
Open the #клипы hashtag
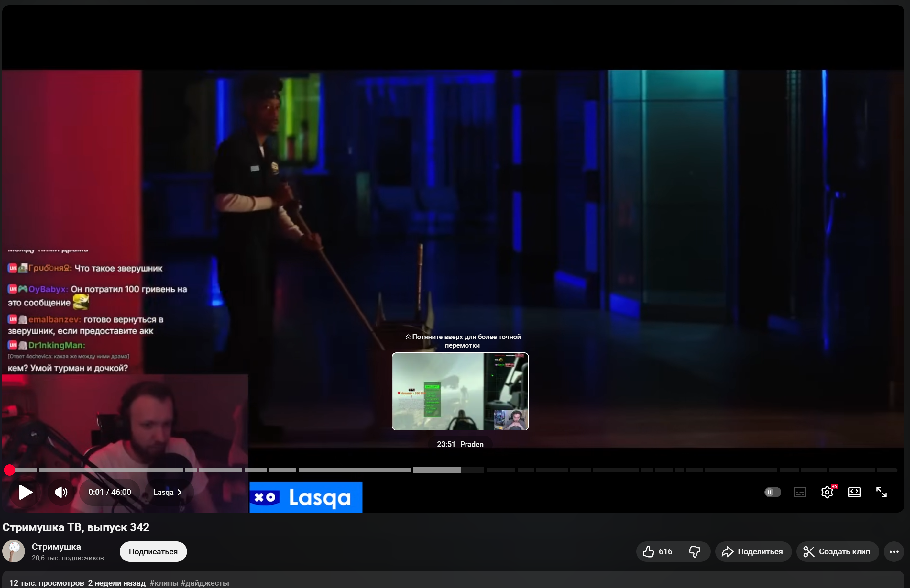164,582
